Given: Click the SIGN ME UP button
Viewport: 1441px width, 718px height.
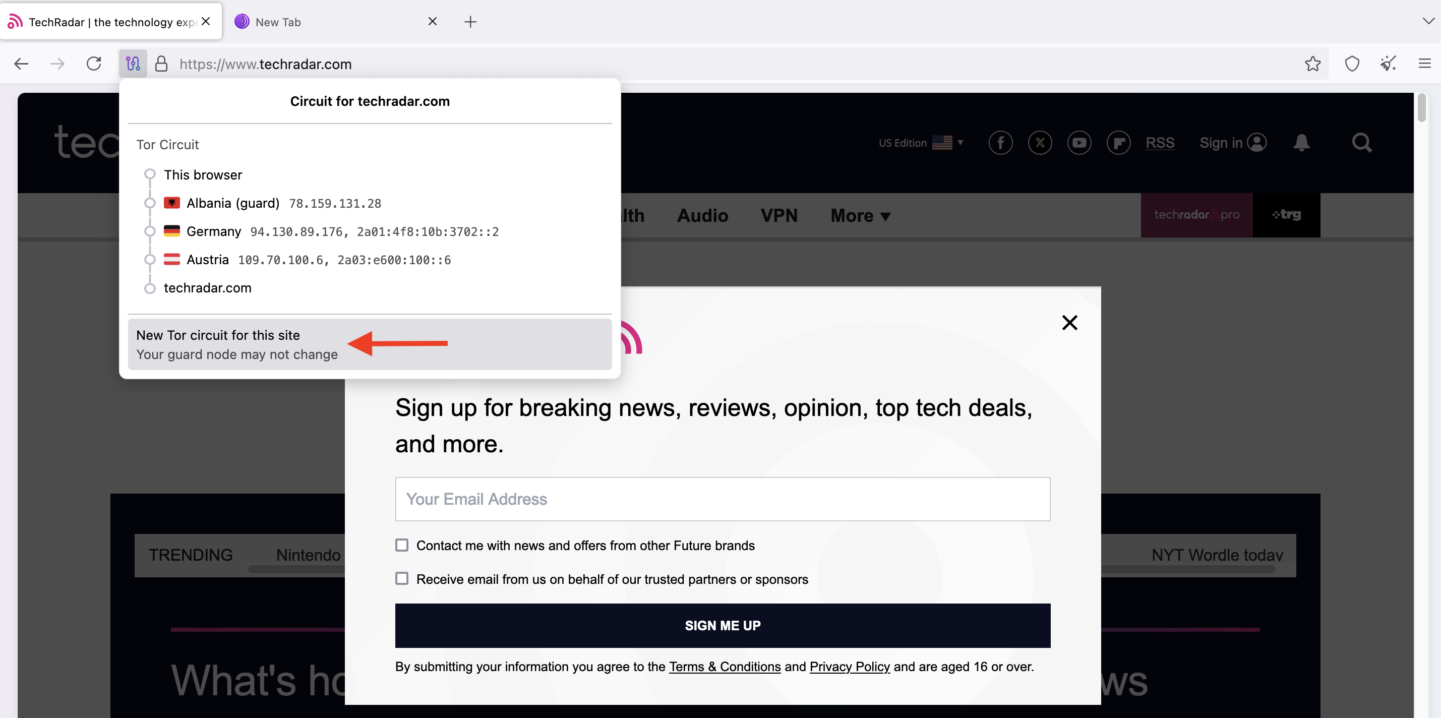Looking at the screenshot, I should pos(722,626).
